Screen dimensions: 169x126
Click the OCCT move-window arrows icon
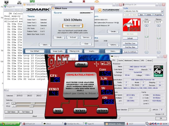pos(96,64)
